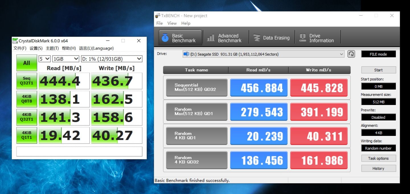Open the File menu in TxBENCH

(159, 23)
